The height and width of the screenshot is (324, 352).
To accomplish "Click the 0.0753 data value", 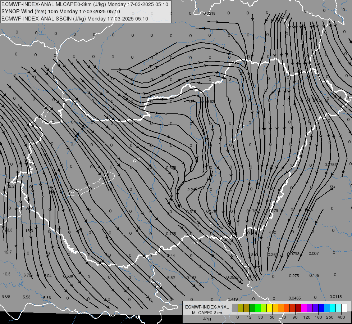I will (331, 165).
